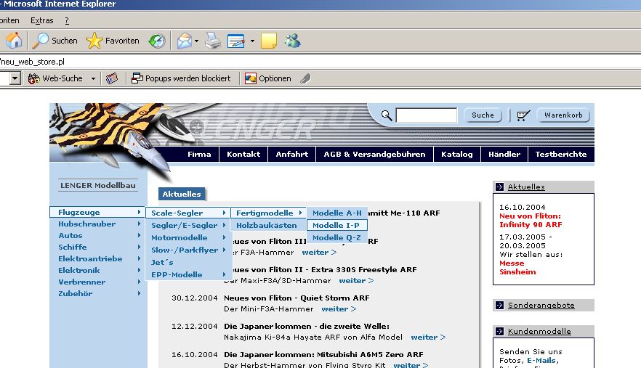Open the Web-Suche dropdown arrow
641x368 pixels.
pyautogui.click(x=93, y=78)
